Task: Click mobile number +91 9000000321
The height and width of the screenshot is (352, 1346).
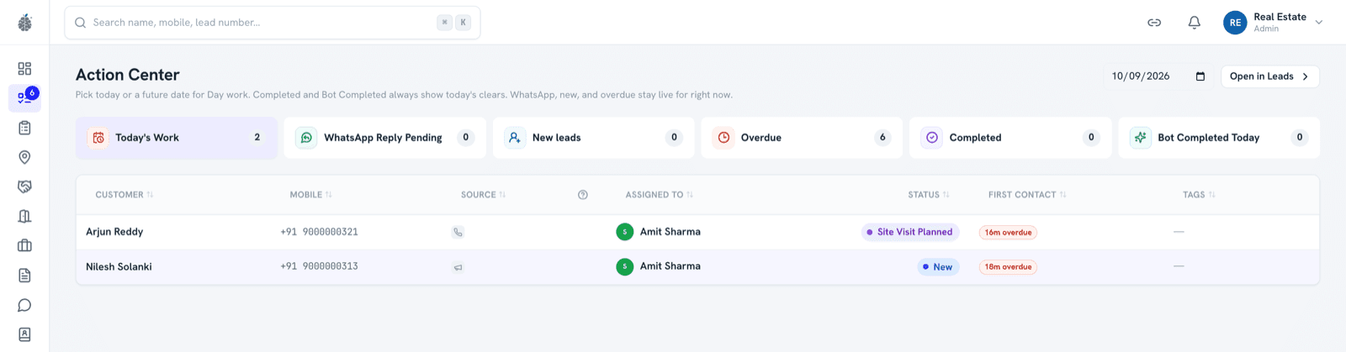Action: point(319,232)
